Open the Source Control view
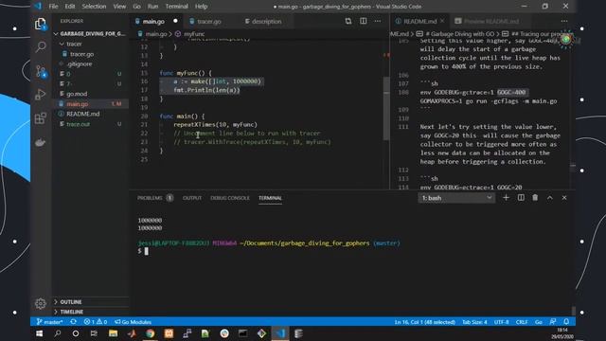The height and width of the screenshot is (341, 606). pos(41,71)
